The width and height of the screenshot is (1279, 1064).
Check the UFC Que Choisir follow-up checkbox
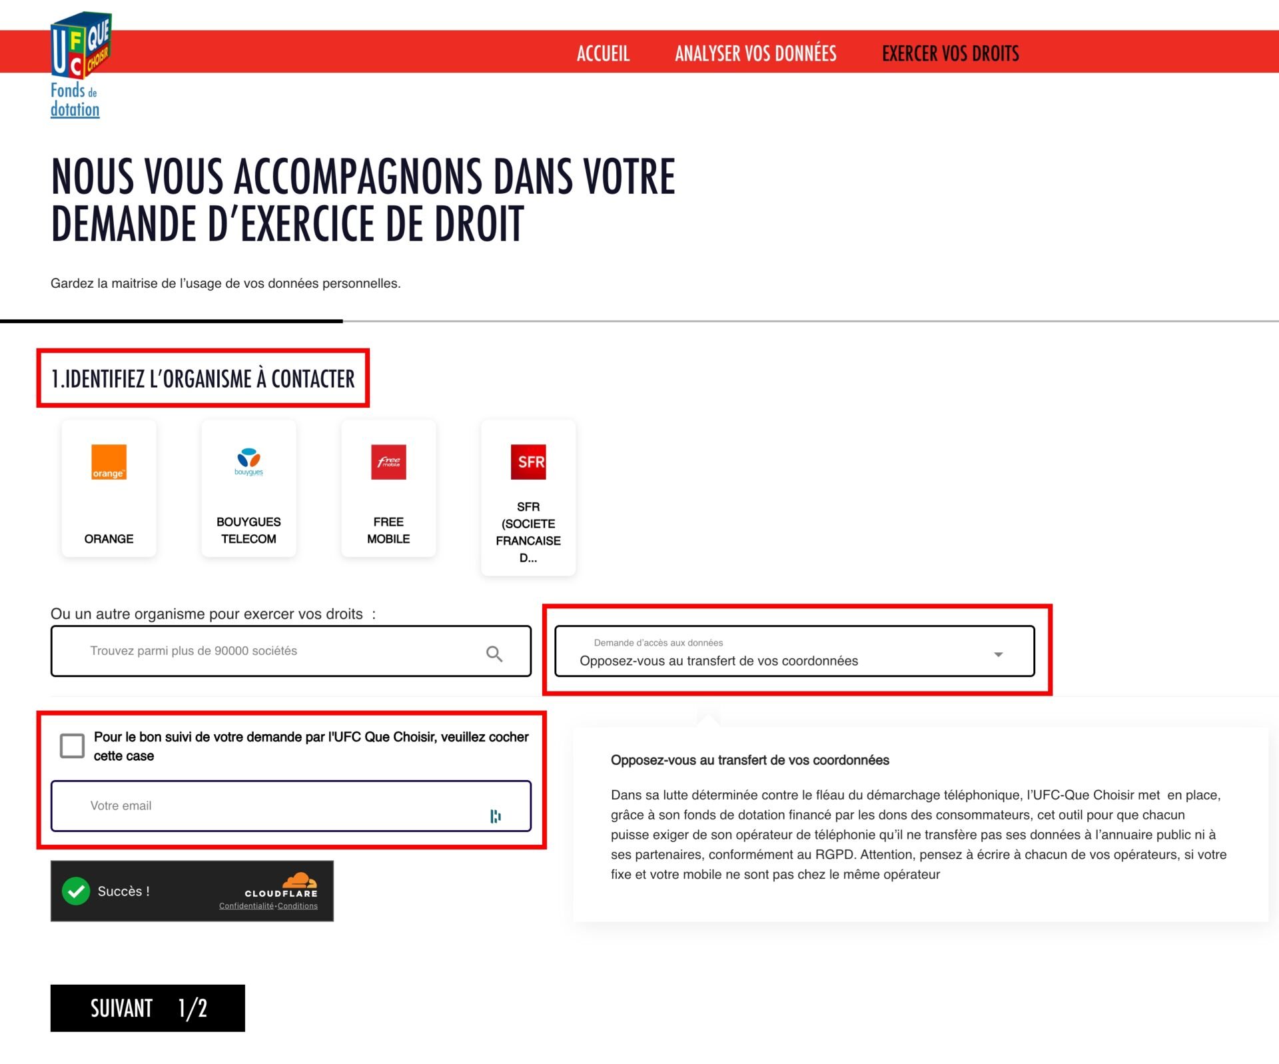72,746
